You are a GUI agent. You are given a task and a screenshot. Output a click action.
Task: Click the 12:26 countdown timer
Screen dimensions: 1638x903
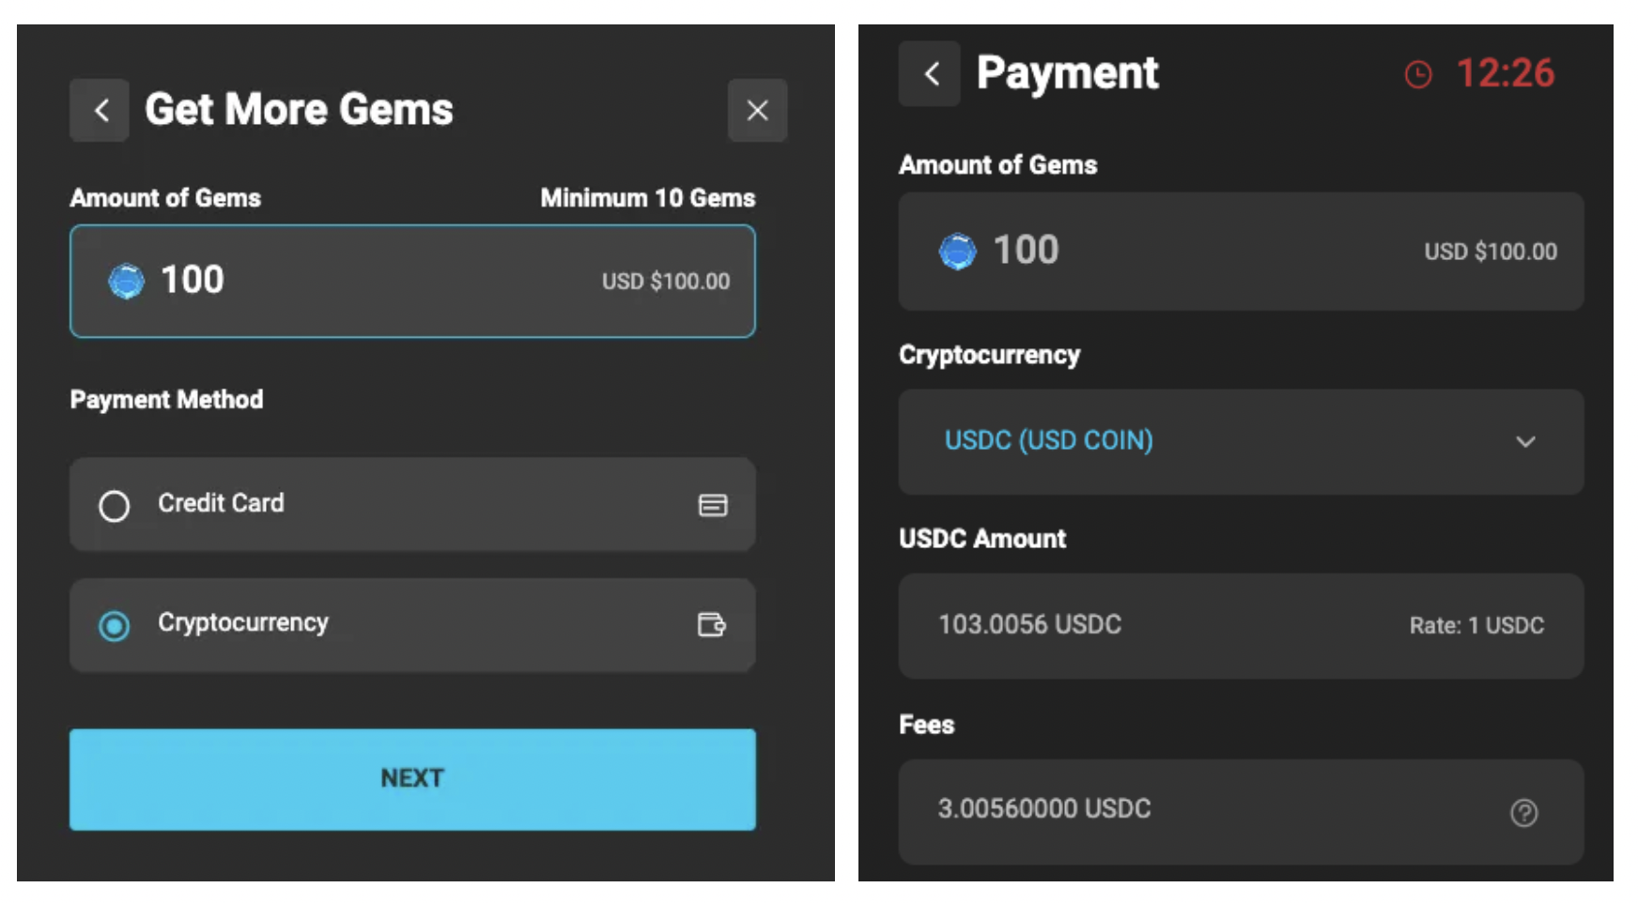click(1505, 73)
